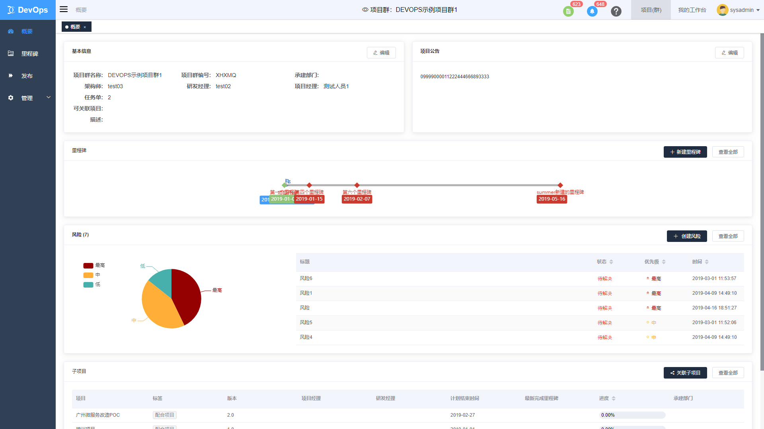The height and width of the screenshot is (429, 764).
Task: Open risk row 风险4
Action: (520, 338)
